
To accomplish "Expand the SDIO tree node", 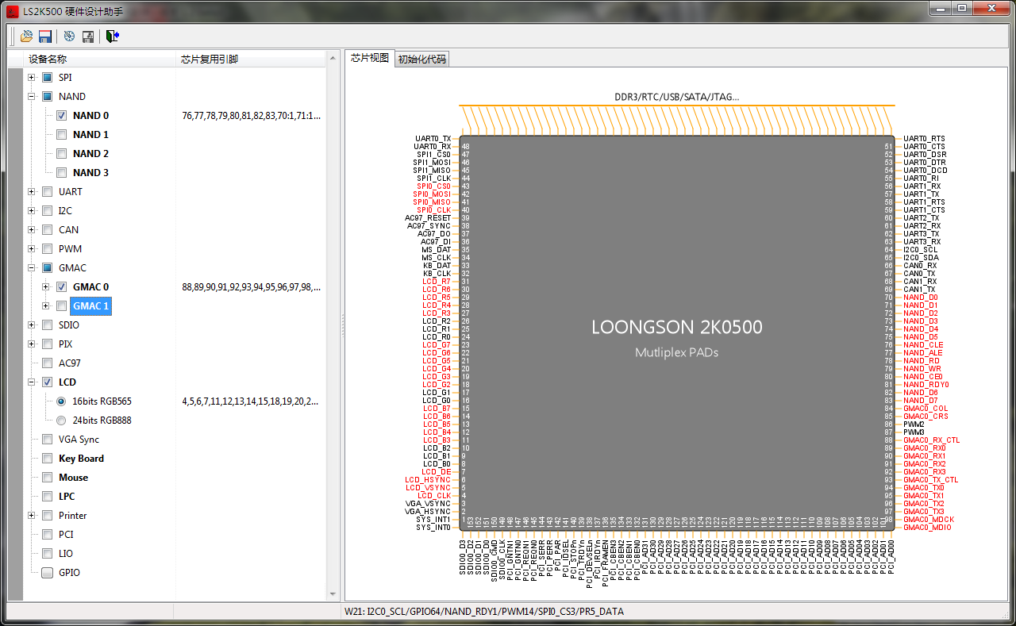I will coord(32,325).
